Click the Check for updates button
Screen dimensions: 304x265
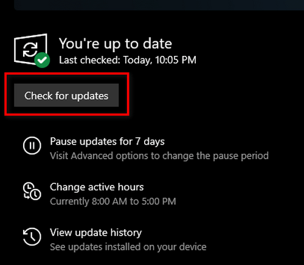(66, 95)
